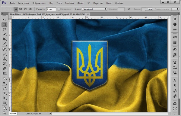Open the 3D menu
This screenshot has width=181, height=116.
(89, 3)
